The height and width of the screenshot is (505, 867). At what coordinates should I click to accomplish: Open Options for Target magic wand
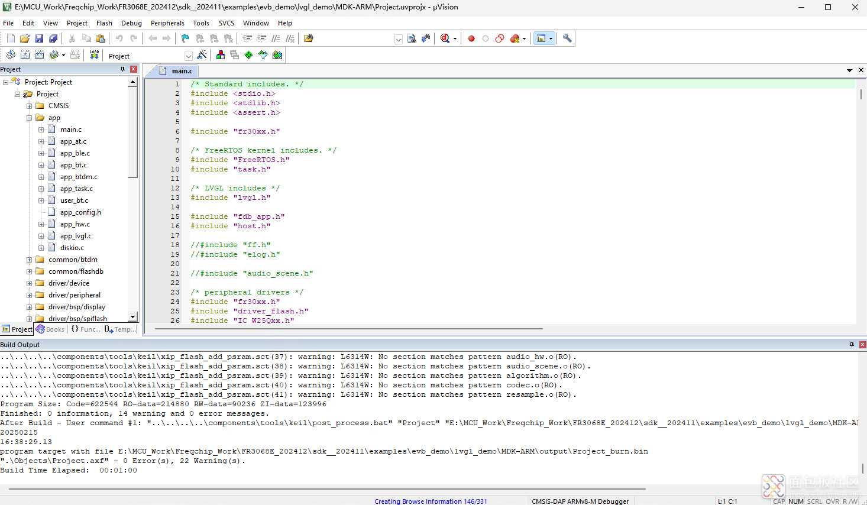pos(202,55)
